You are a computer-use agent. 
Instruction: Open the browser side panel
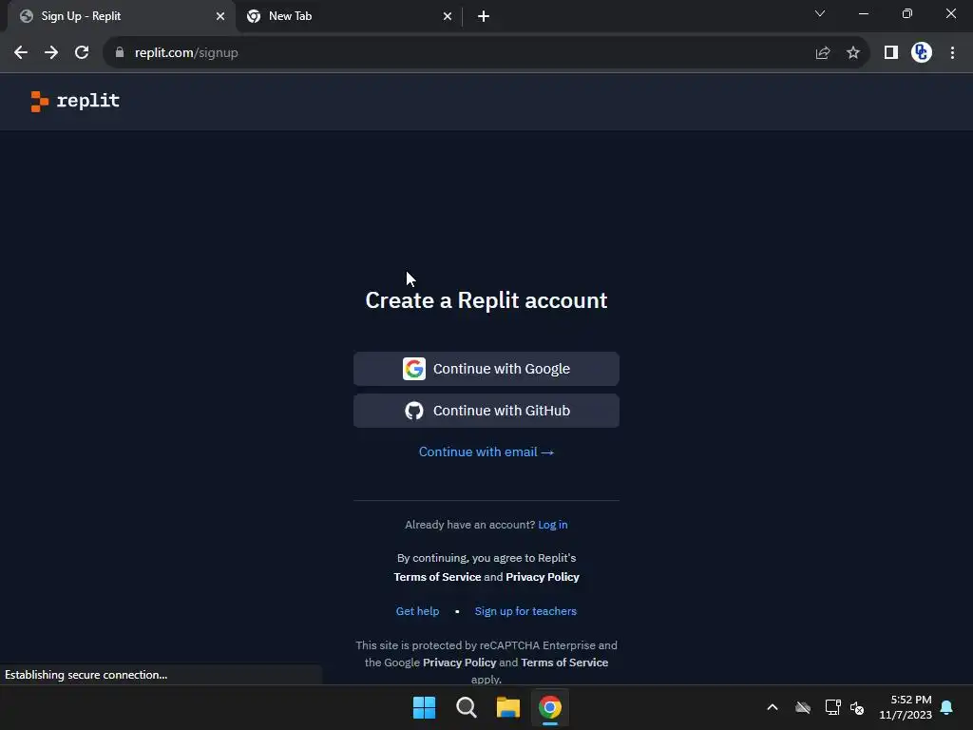click(x=891, y=53)
